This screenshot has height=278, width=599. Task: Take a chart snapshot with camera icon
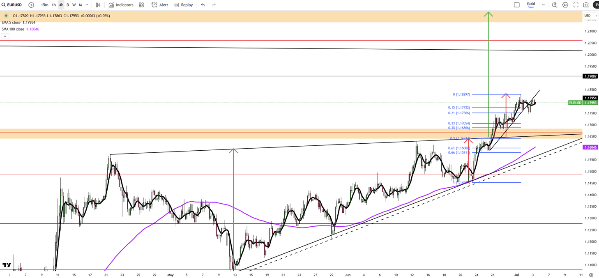click(x=586, y=5)
